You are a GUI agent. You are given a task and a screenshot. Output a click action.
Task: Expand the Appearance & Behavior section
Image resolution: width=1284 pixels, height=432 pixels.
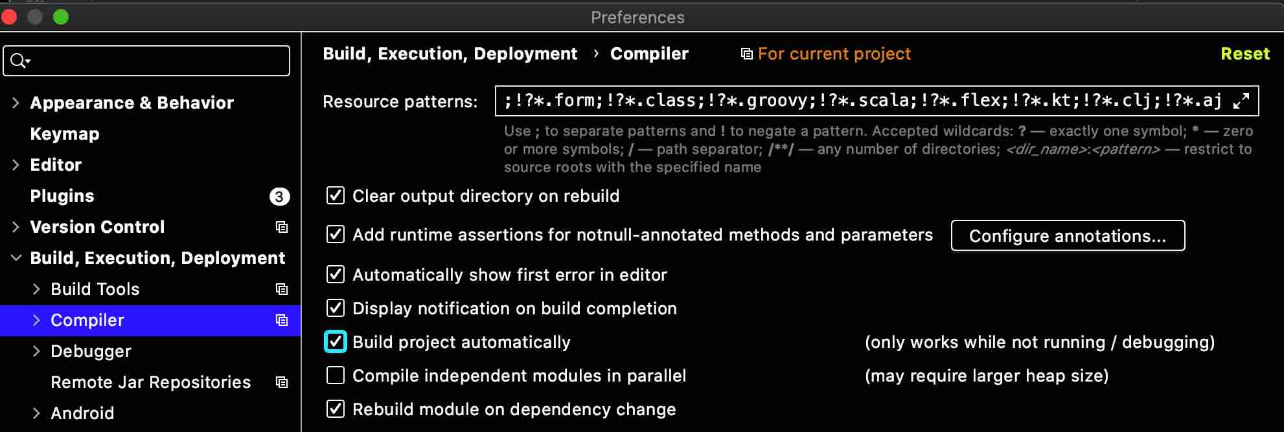pos(16,103)
